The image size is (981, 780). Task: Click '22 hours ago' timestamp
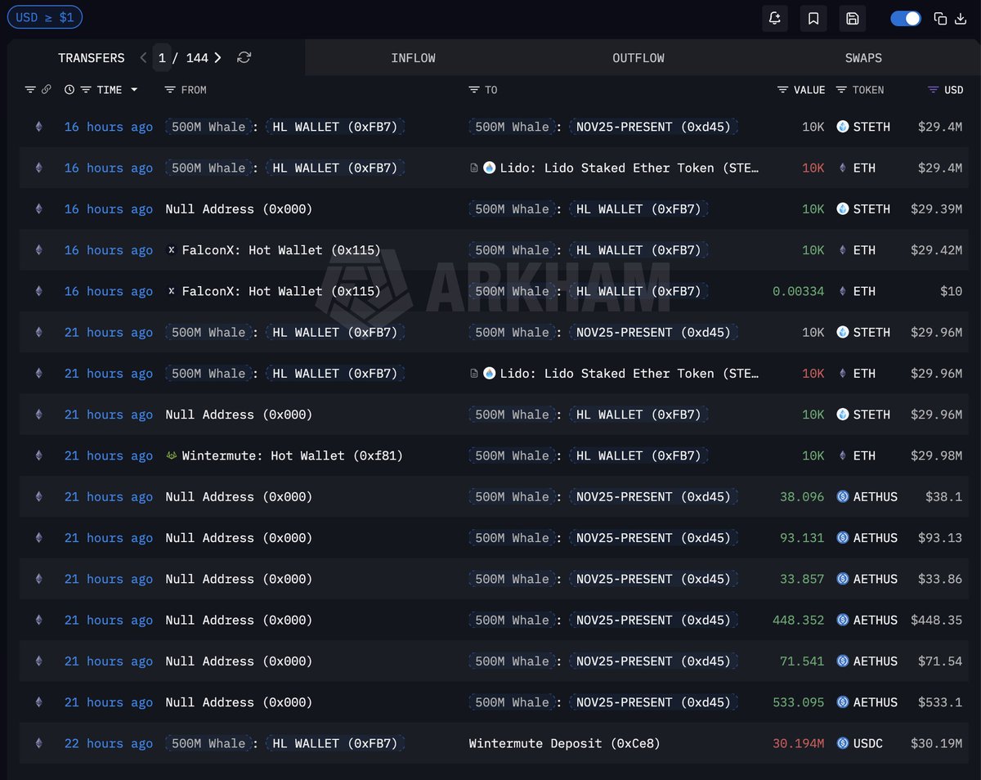(109, 743)
